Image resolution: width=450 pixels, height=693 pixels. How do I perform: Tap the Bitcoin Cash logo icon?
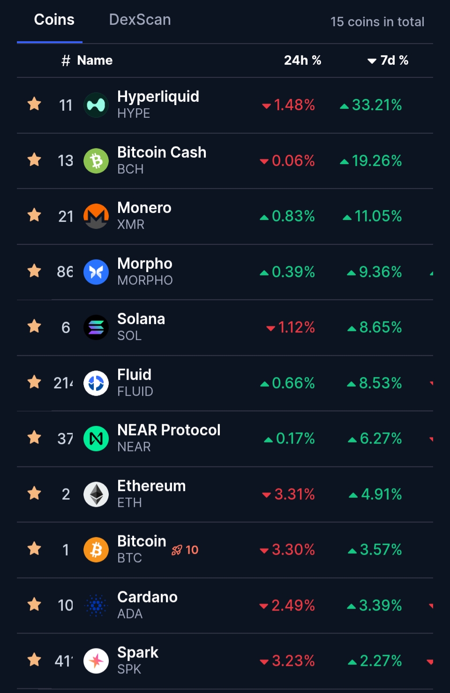pos(96,161)
